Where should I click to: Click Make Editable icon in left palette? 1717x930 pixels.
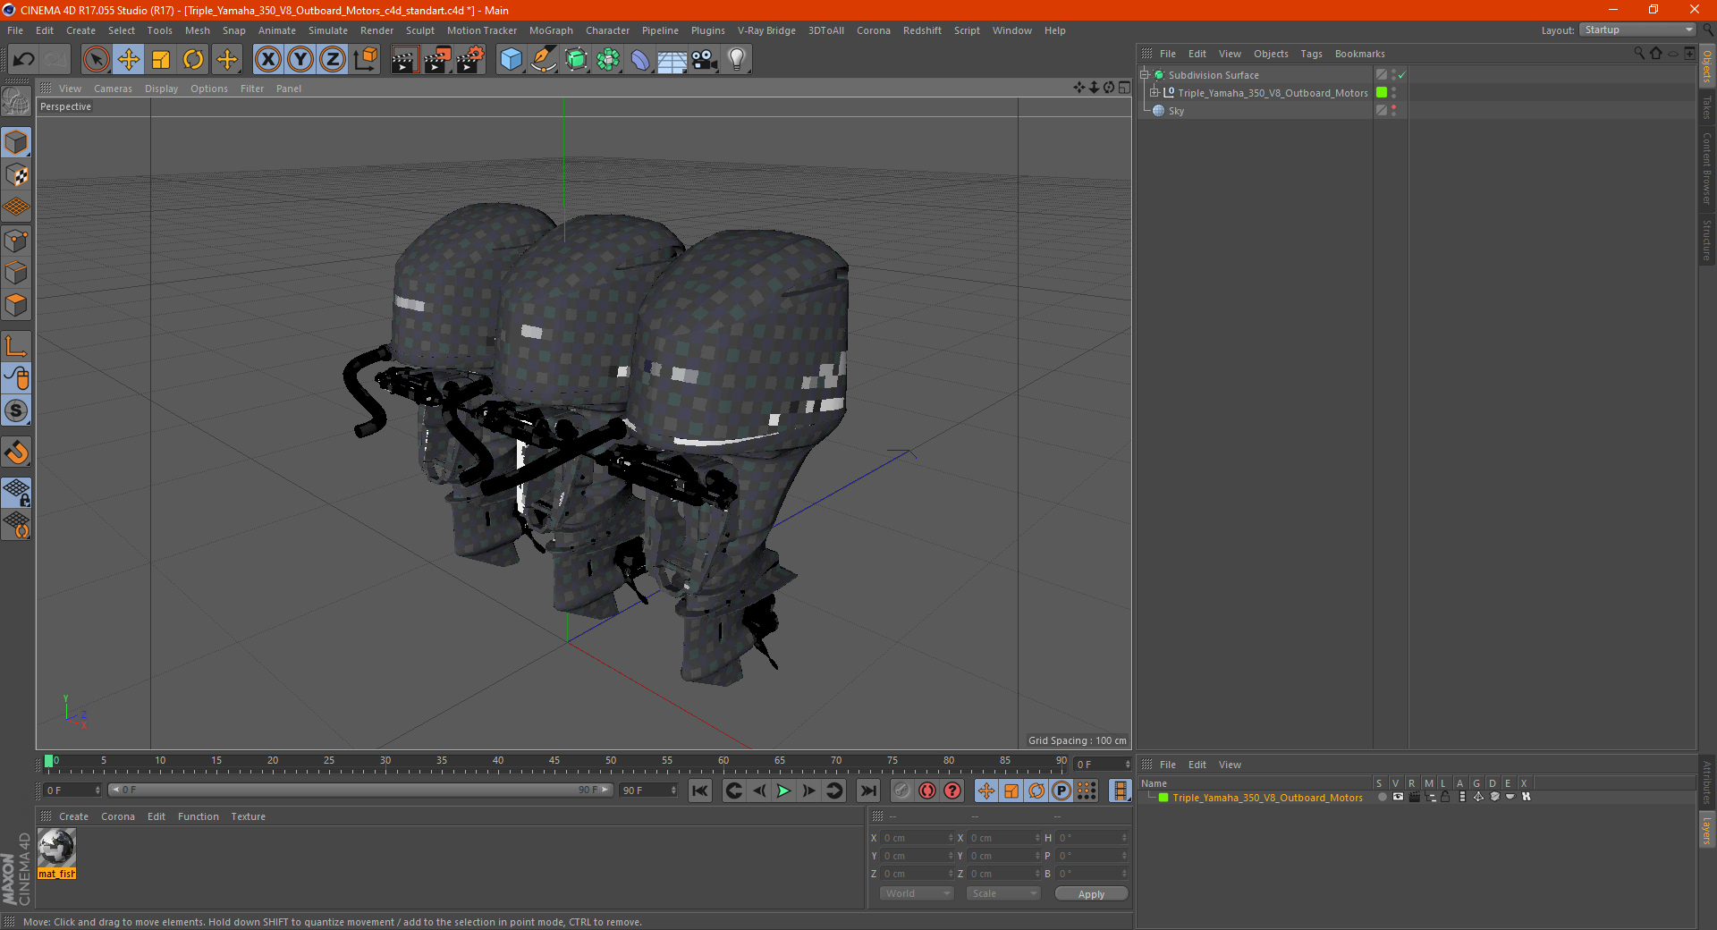[17, 102]
